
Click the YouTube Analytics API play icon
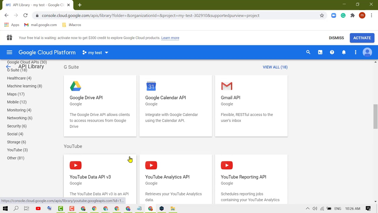151,165
